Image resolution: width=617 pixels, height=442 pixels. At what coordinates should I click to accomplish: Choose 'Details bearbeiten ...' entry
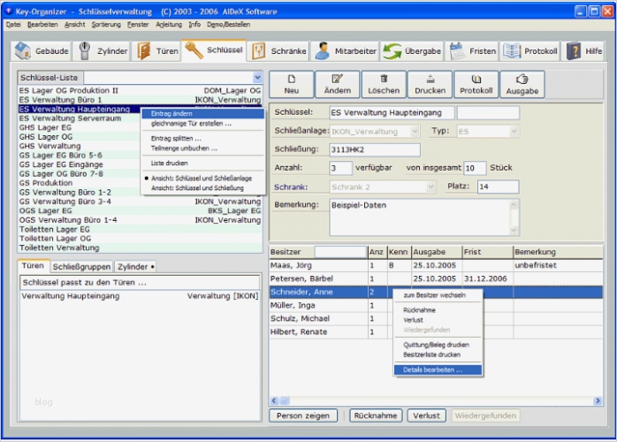(438, 370)
